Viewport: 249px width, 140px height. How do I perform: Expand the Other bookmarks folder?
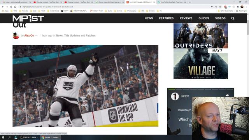tap(225, 11)
